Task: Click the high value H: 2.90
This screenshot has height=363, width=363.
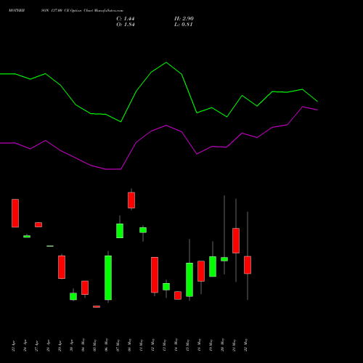Action: tap(184, 19)
